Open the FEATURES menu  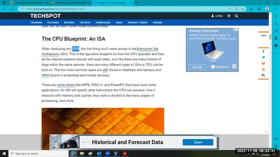53,23
